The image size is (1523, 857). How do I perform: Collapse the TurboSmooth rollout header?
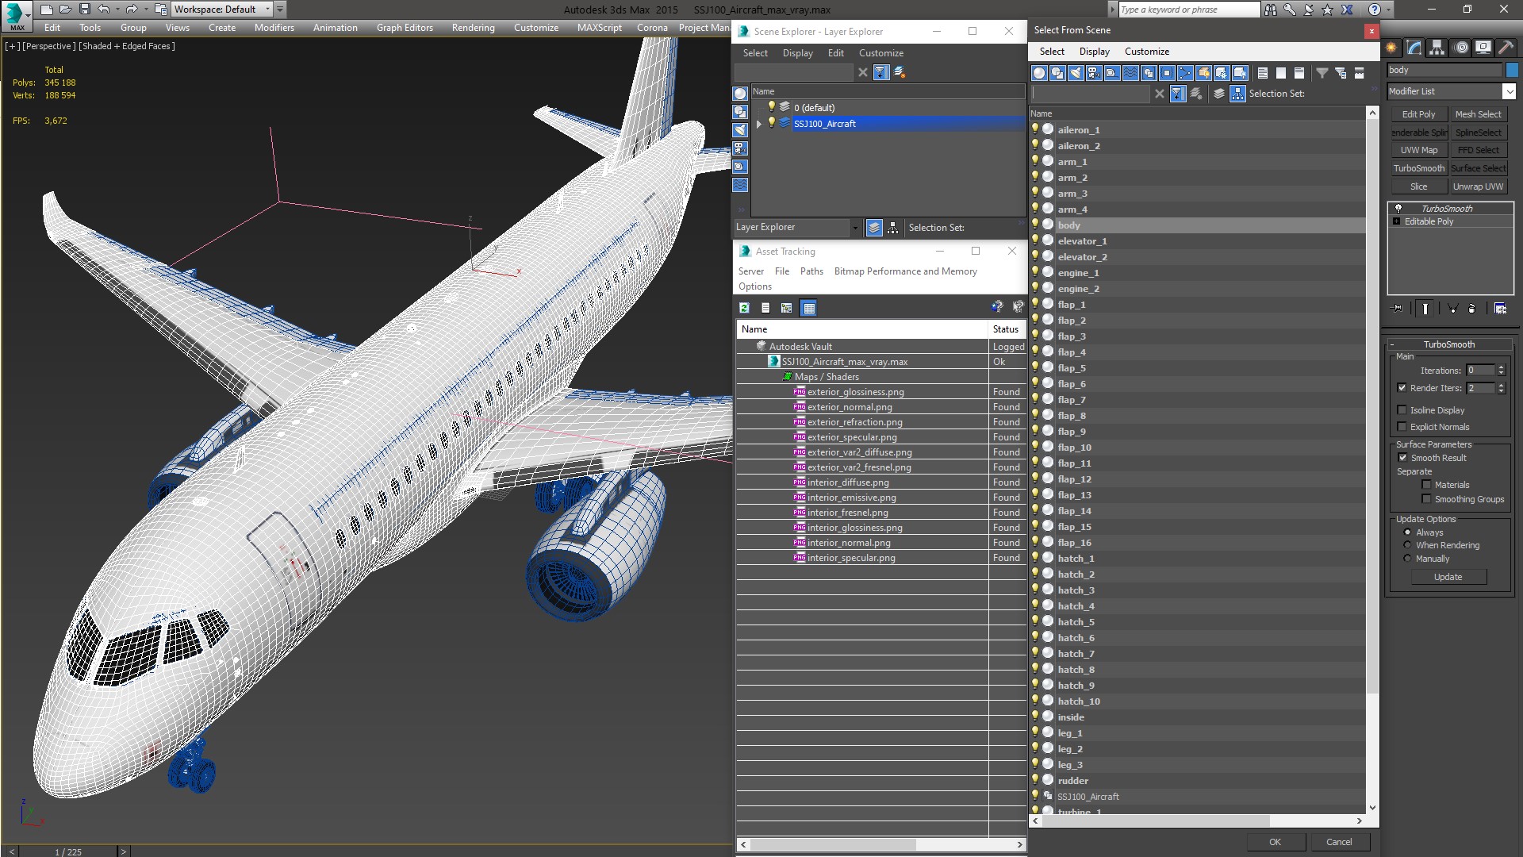[x=1449, y=344]
